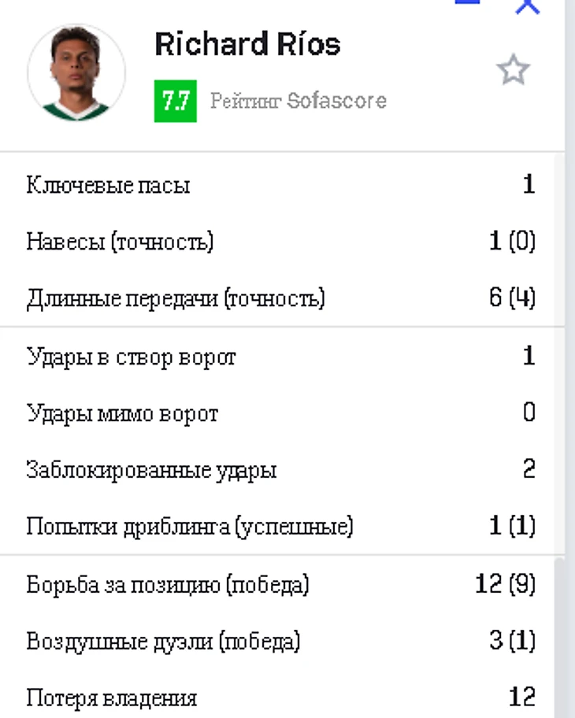The height and width of the screenshot is (718, 575).
Task: Click the Рейтинг Sofascore label
Action: tap(299, 101)
